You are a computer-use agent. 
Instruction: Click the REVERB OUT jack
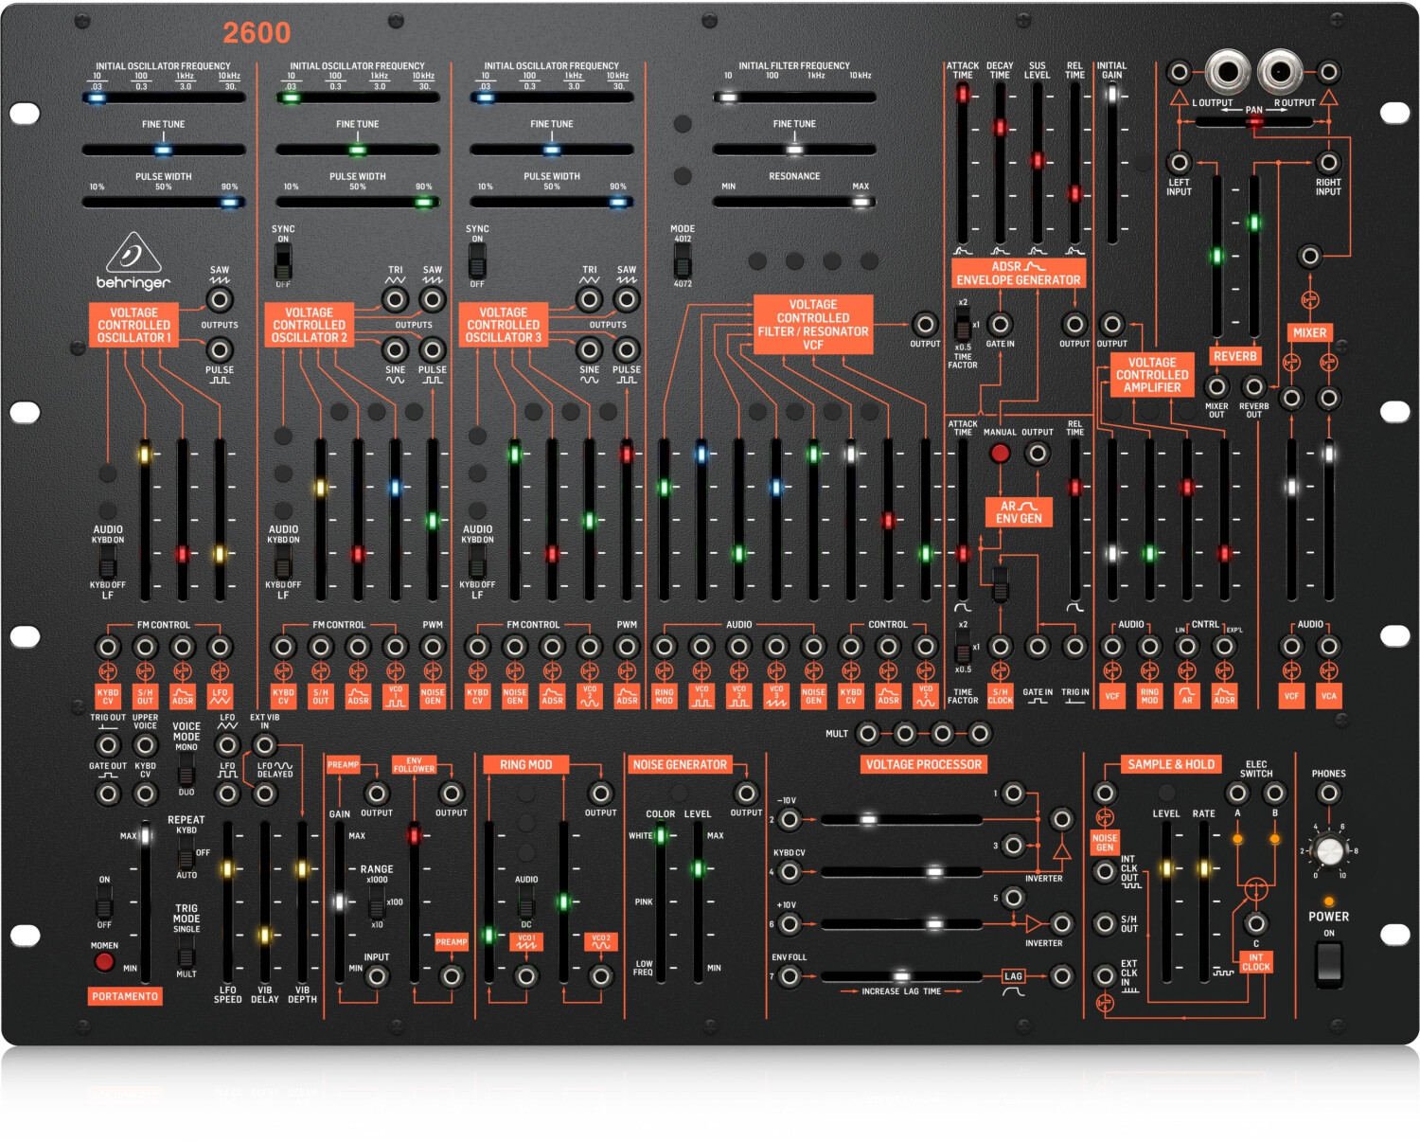[x=1253, y=386]
